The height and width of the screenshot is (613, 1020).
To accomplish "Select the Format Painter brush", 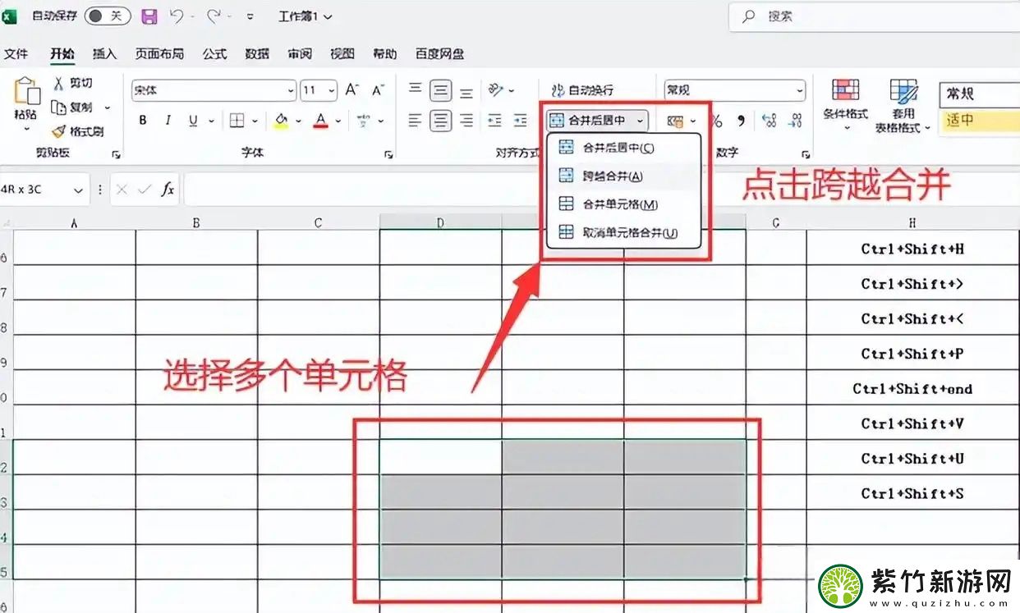I will coord(58,131).
